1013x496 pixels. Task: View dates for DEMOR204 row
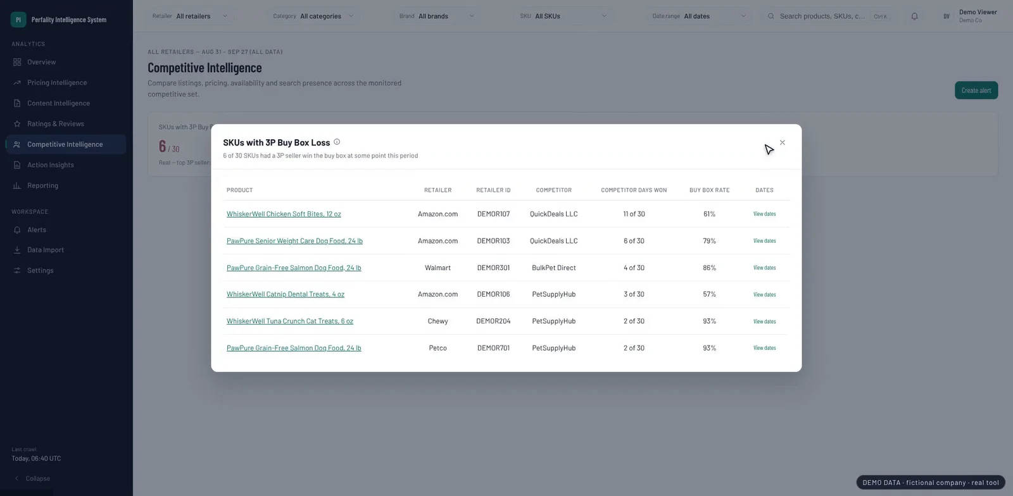point(764,321)
